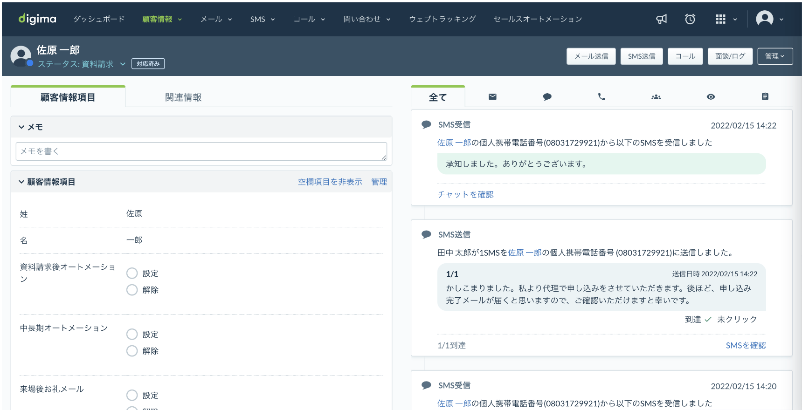
Task: Open the apps grid icon
Action: coord(720,19)
